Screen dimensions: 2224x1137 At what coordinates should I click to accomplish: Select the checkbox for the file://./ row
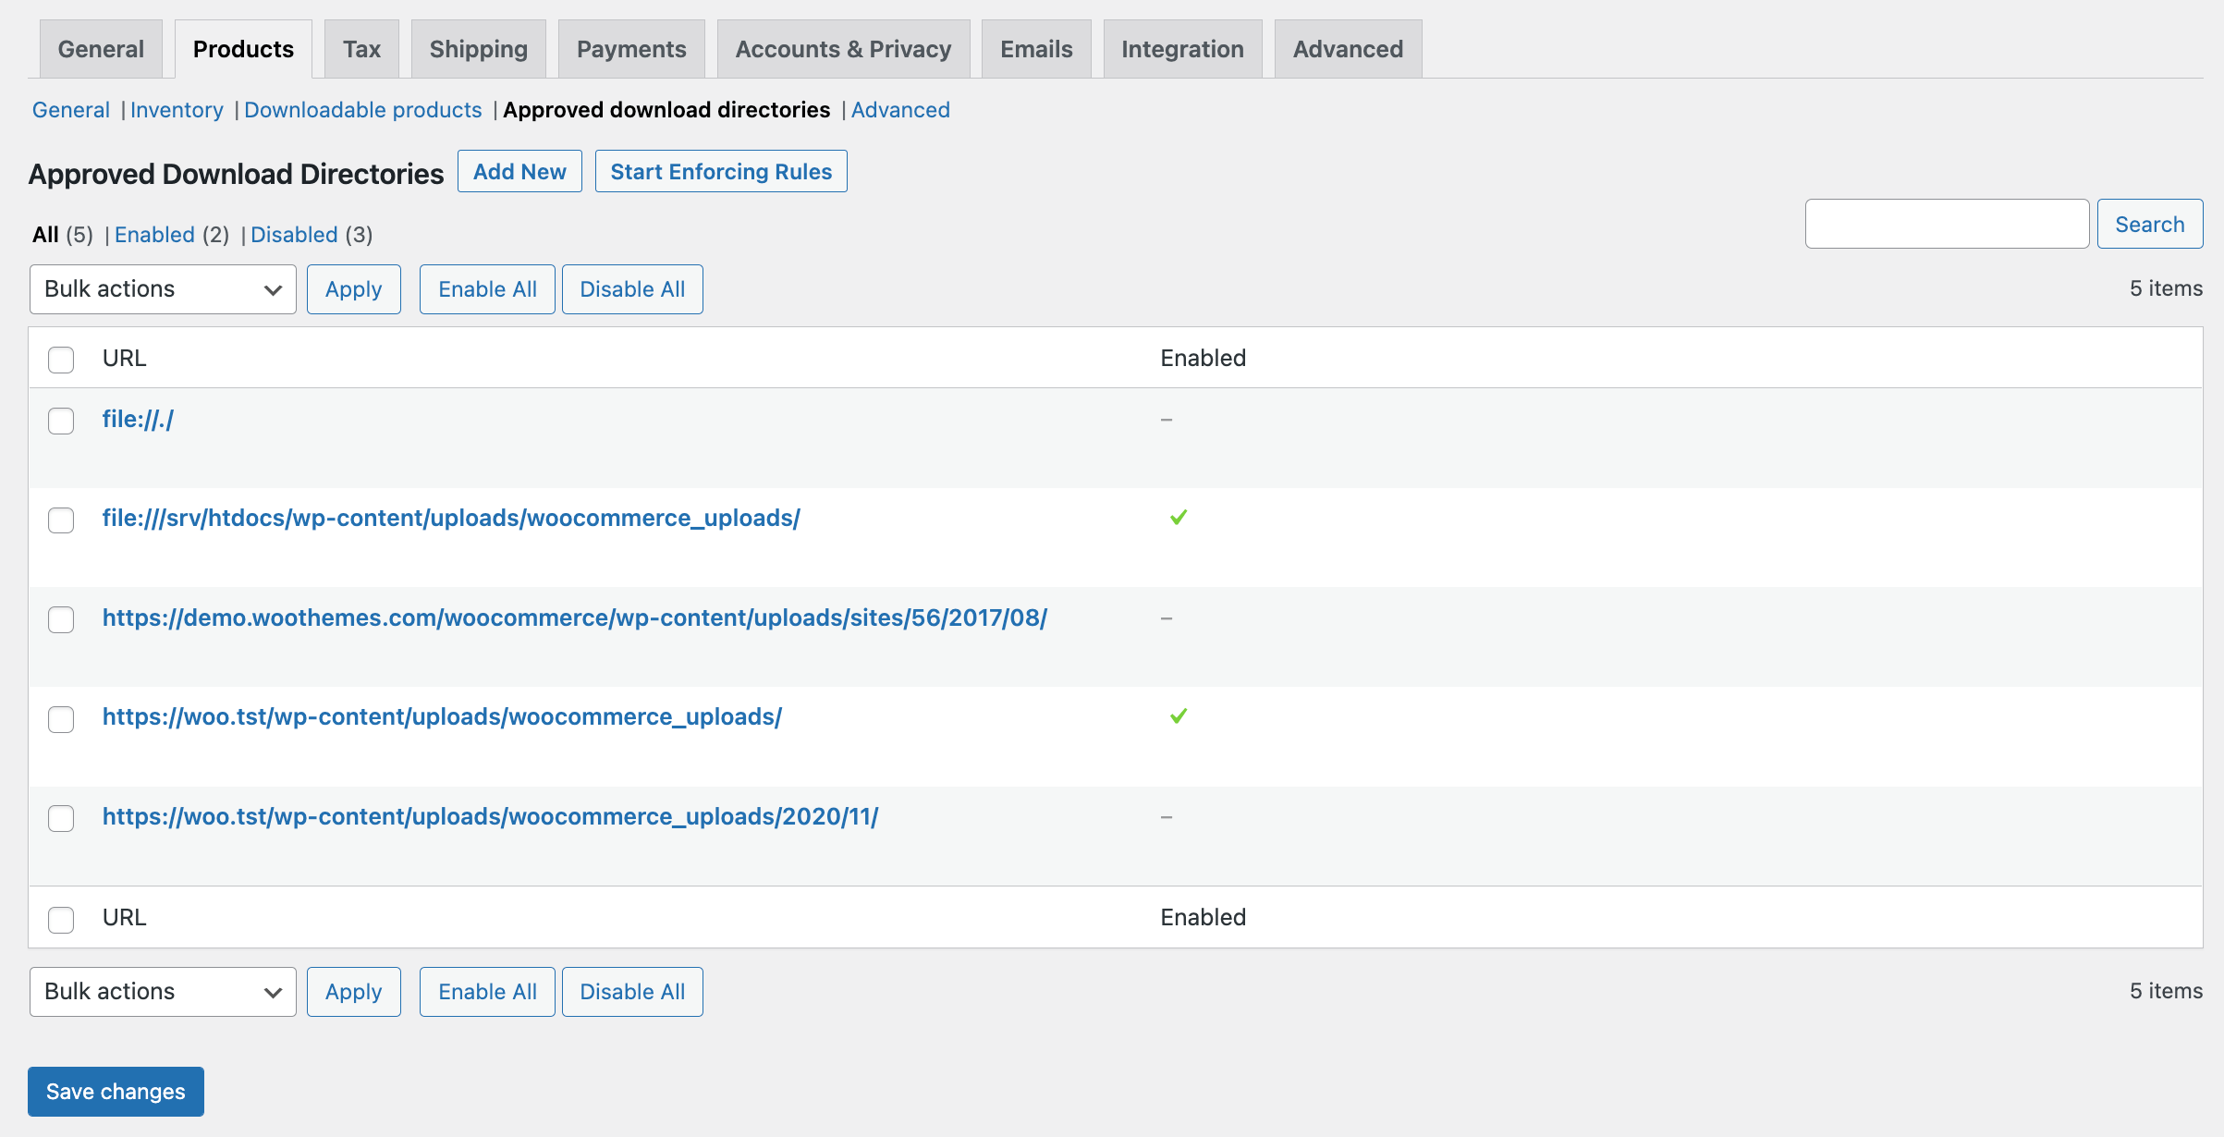(x=61, y=421)
